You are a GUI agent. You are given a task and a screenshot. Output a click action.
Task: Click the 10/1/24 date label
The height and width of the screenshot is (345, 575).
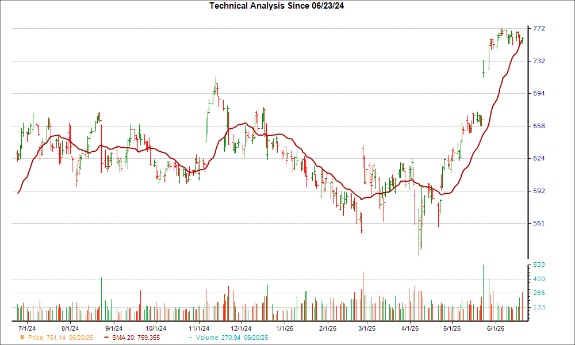156,328
